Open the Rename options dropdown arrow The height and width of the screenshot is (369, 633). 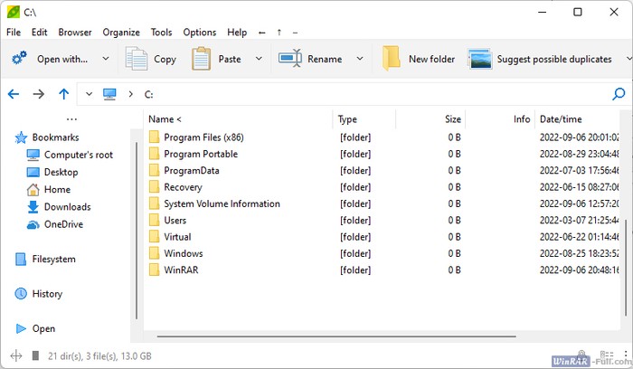[359, 59]
